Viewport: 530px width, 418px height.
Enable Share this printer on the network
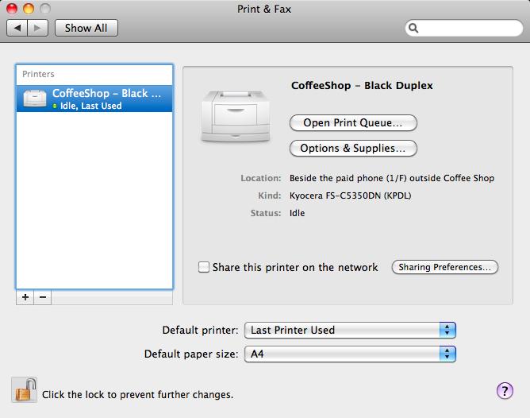(x=204, y=268)
